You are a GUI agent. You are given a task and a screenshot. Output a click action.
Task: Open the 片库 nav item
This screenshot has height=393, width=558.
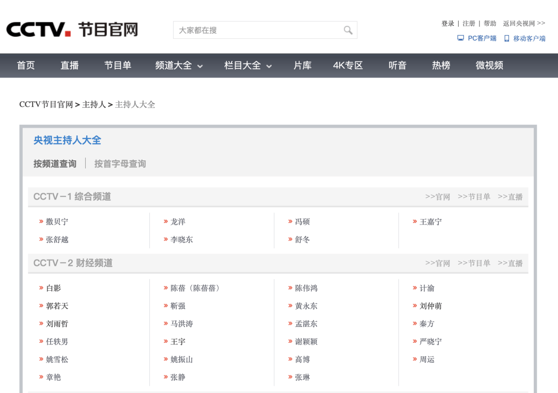(x=302, y=65)
